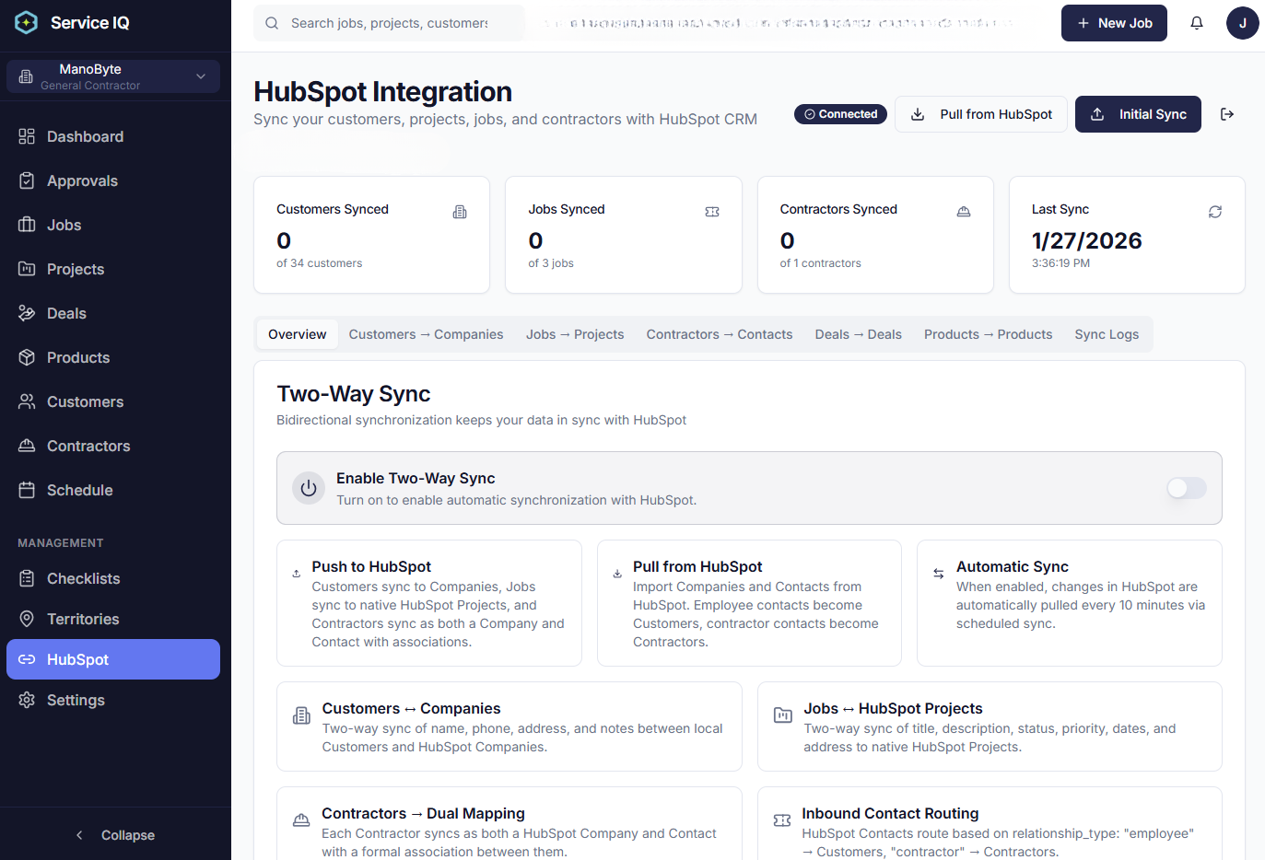Toggle the Enable Two-Way Sync switch
Image resolution: width=1265 pixels, height=860 pixels.
coord(1187,488)
